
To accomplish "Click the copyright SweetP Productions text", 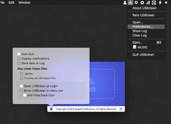I will [86, 109].
